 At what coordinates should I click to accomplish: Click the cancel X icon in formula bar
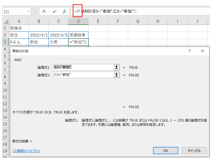(44, 11)
